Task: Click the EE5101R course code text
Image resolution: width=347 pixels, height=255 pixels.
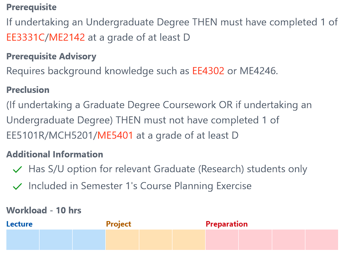Action: [25, 136]
